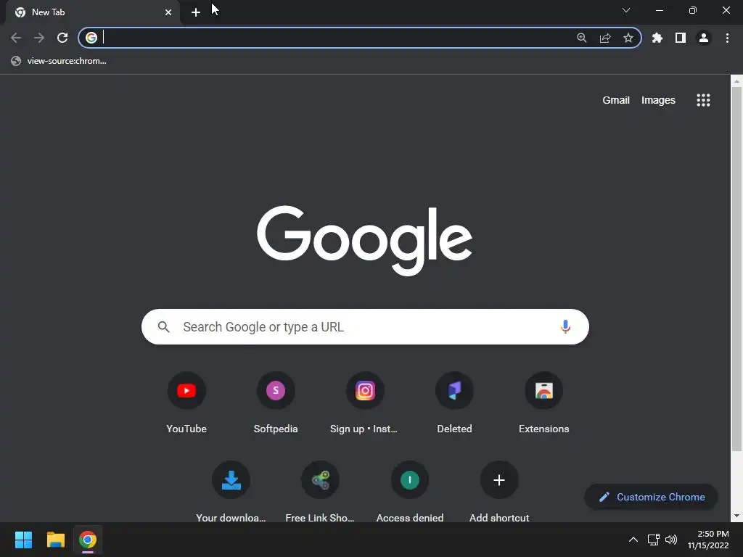Focus the Search Google or type a URL box
The width and height of the screenshot is (743, 557).
(x=365, y=327)
